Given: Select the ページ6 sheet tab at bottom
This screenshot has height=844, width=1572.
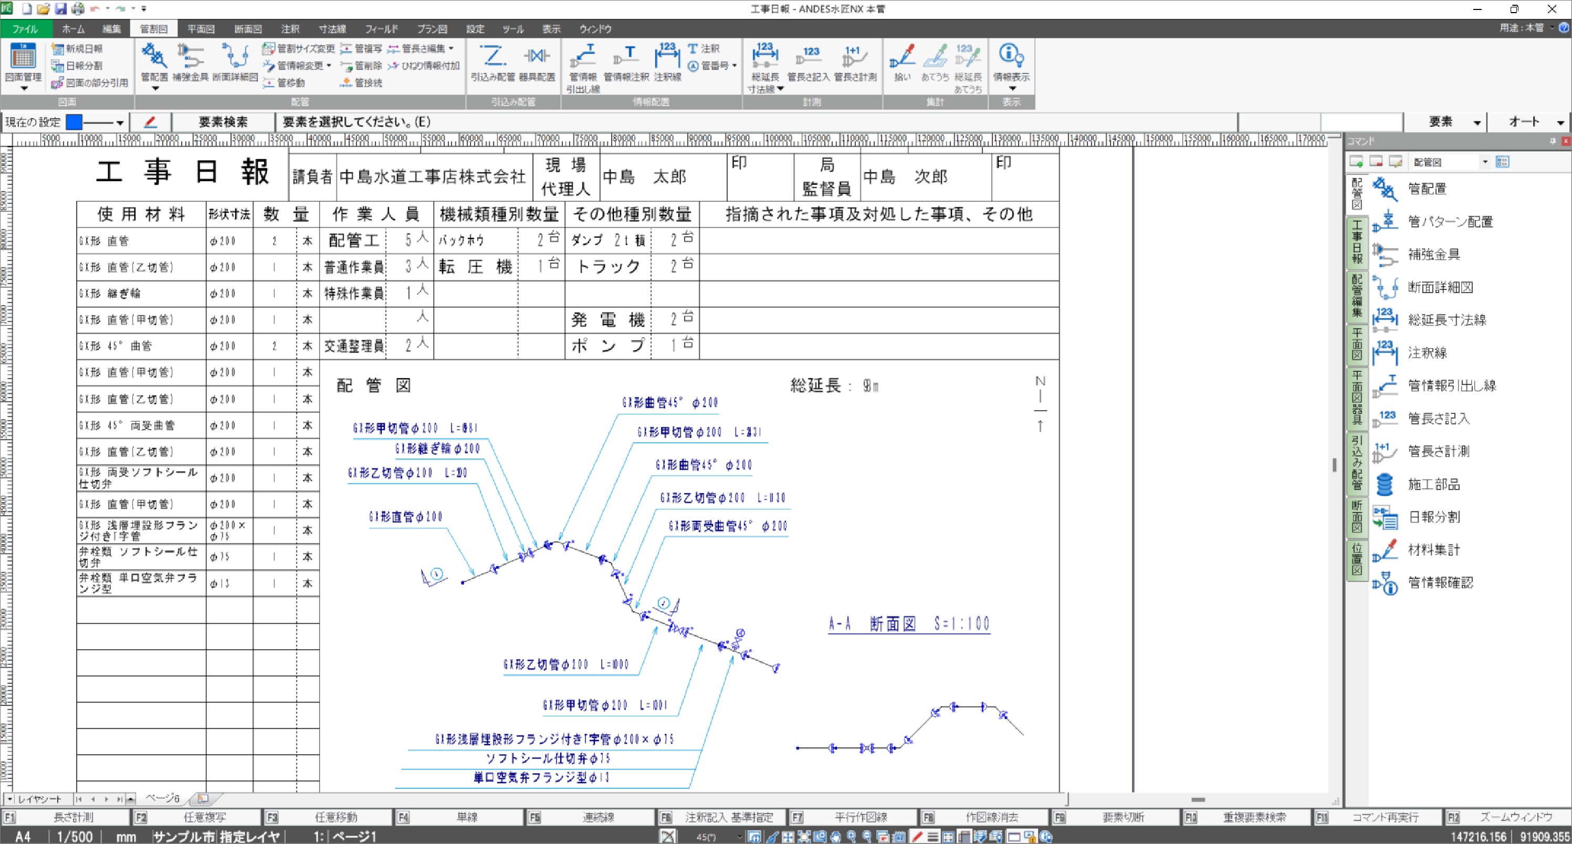Looking at the screenshot, I should pyautogui.click(x=162, y=798).
